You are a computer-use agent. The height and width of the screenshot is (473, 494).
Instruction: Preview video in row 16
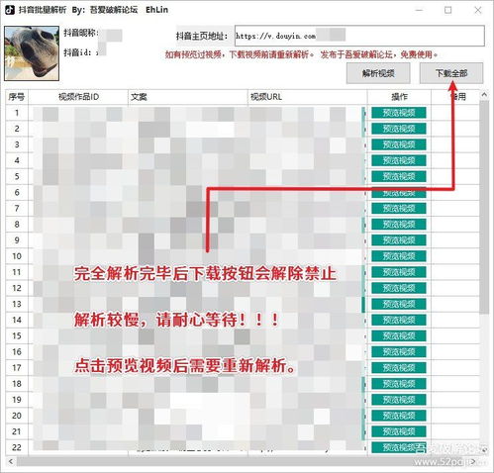(x=399, y=351)
